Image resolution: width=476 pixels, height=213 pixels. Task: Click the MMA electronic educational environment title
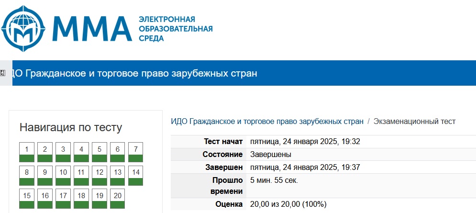(x=175, y=29)
